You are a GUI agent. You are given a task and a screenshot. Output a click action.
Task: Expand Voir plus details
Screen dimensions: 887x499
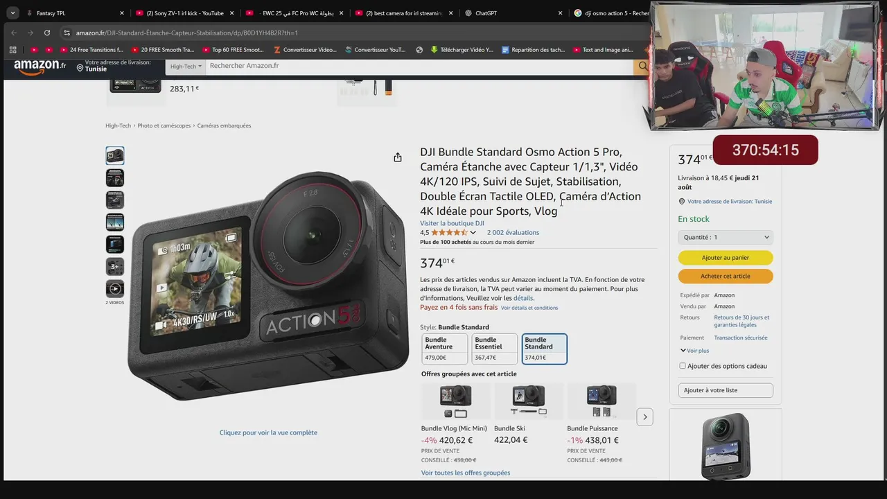point(695,351)
